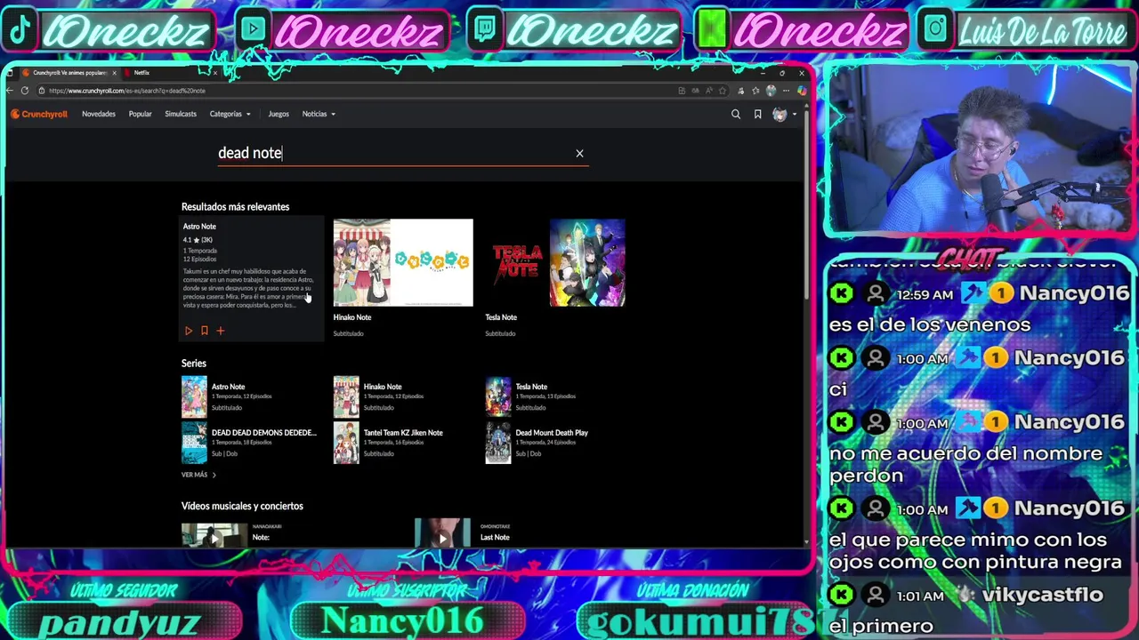Viewport: 1139px width, 640px height.
Task: Close the Crunchyroll browser tab
Action: (114, 73)
